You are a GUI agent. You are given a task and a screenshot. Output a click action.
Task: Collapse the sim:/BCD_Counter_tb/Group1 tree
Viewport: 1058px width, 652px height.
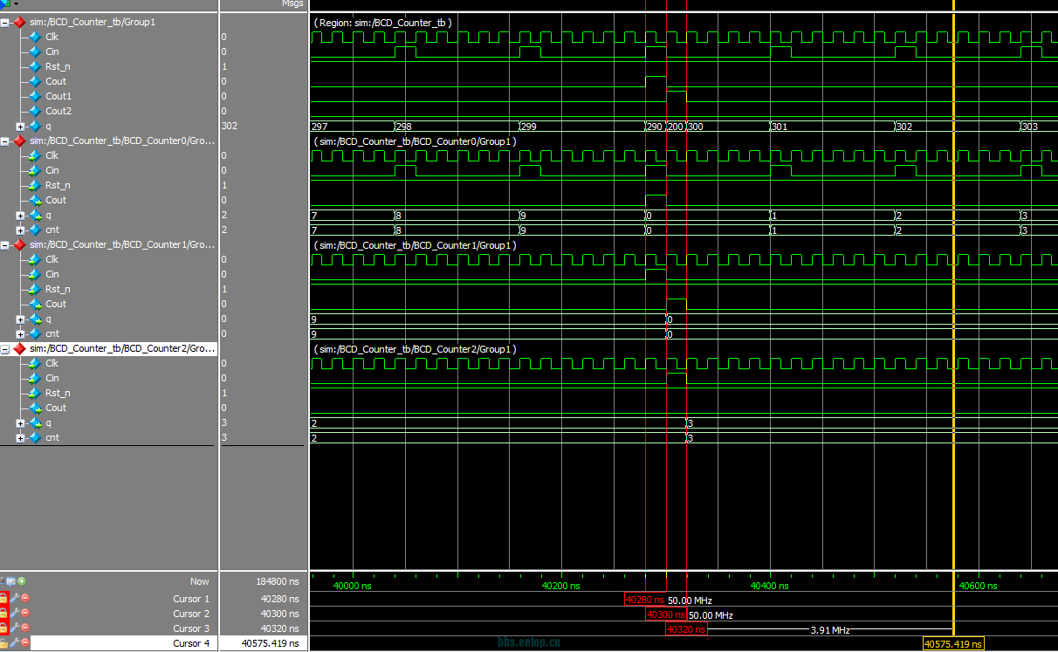click(x=5, y=22)
